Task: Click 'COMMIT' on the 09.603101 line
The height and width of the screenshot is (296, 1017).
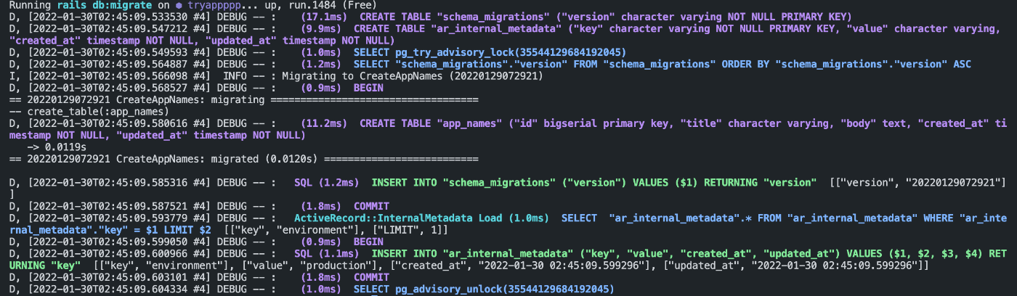Action: (371, 277)
